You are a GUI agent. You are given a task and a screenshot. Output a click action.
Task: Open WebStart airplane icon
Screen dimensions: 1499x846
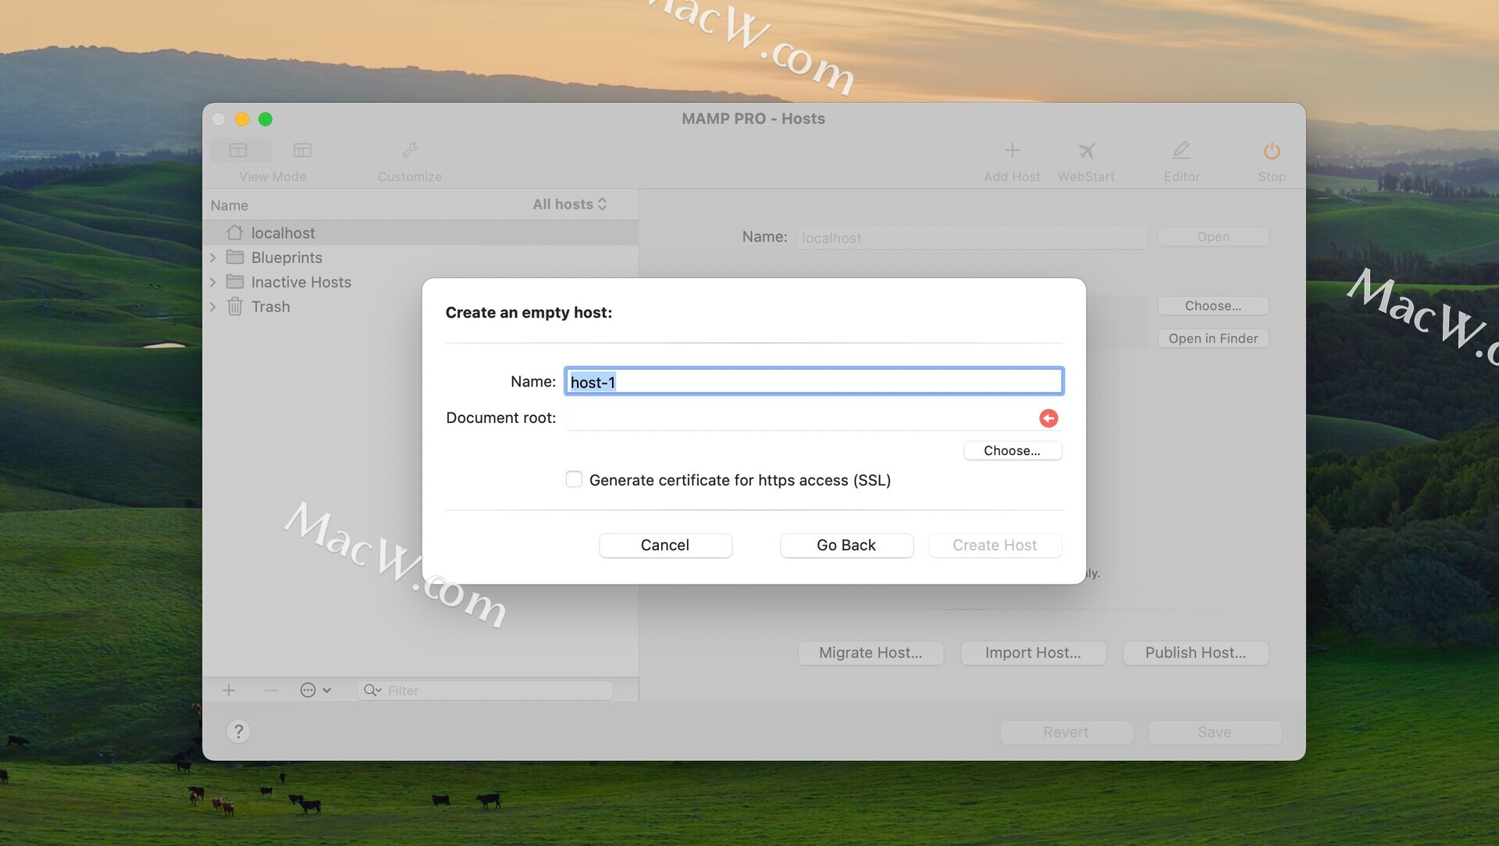[1086, 150]
